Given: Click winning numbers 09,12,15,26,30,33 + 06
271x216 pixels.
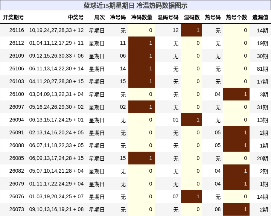Looking at the screenshot, I should click(x=56, y=56).
